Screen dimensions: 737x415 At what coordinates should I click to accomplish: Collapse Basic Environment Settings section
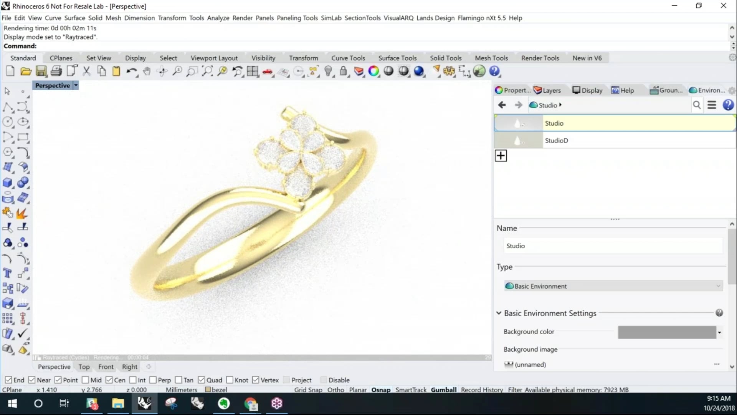point(499,313)
